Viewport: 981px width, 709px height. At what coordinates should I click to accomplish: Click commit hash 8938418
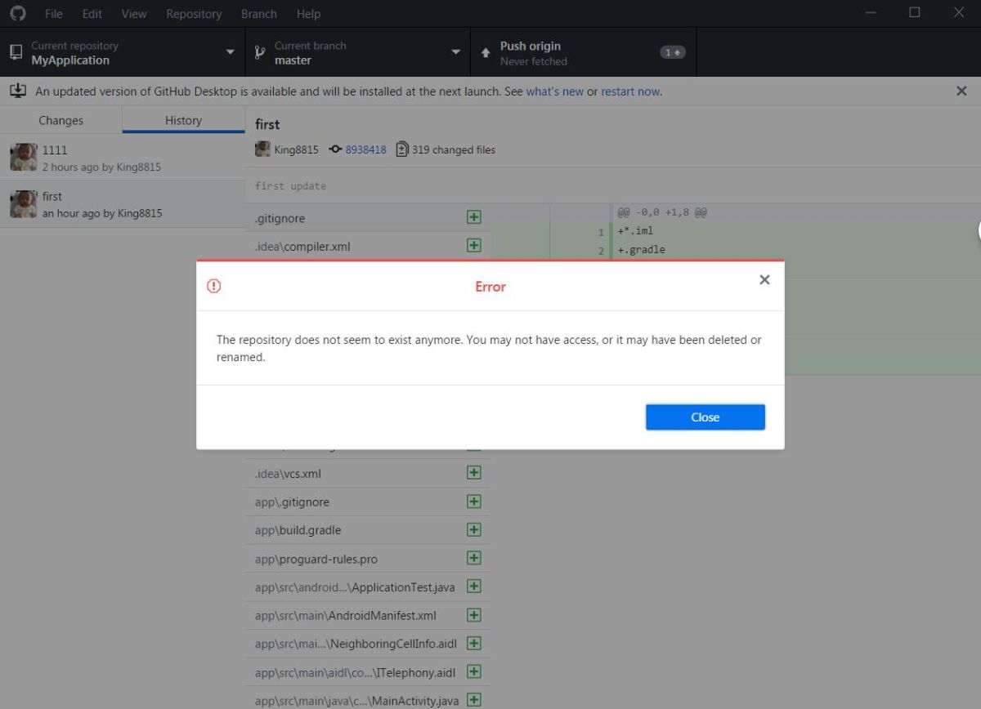pos(365,149)
